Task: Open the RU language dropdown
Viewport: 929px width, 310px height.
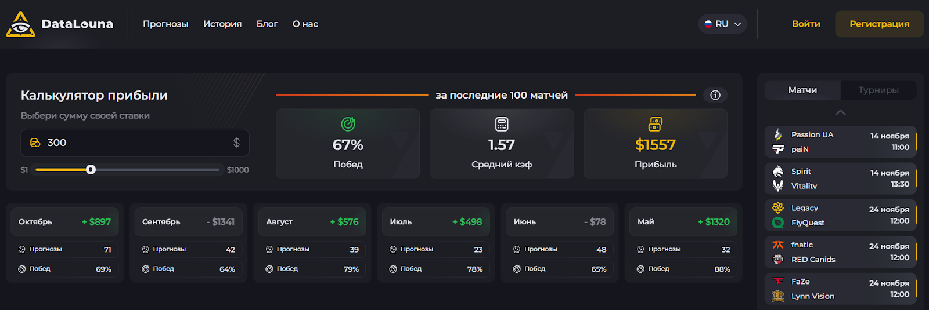Action: tap(723, 24)
